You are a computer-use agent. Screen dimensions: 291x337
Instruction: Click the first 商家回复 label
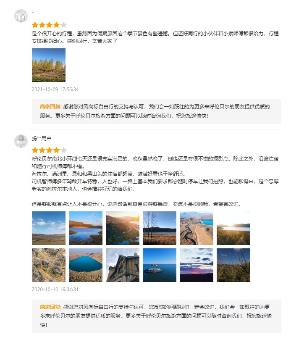(x=51, y=107)
